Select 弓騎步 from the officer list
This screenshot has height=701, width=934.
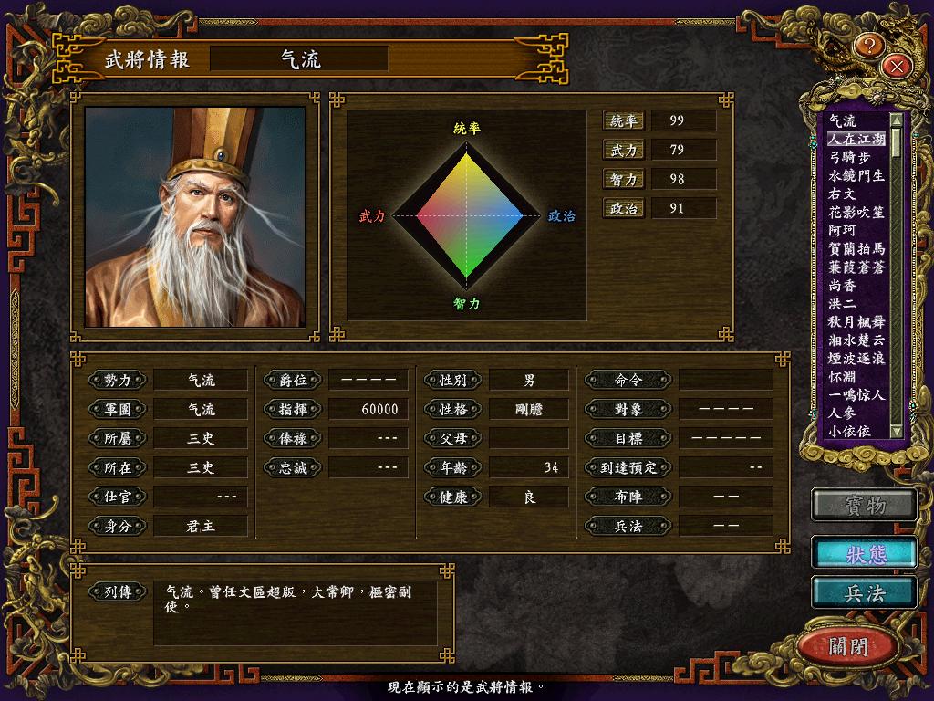pyautogui.click(x=850, y=157)
